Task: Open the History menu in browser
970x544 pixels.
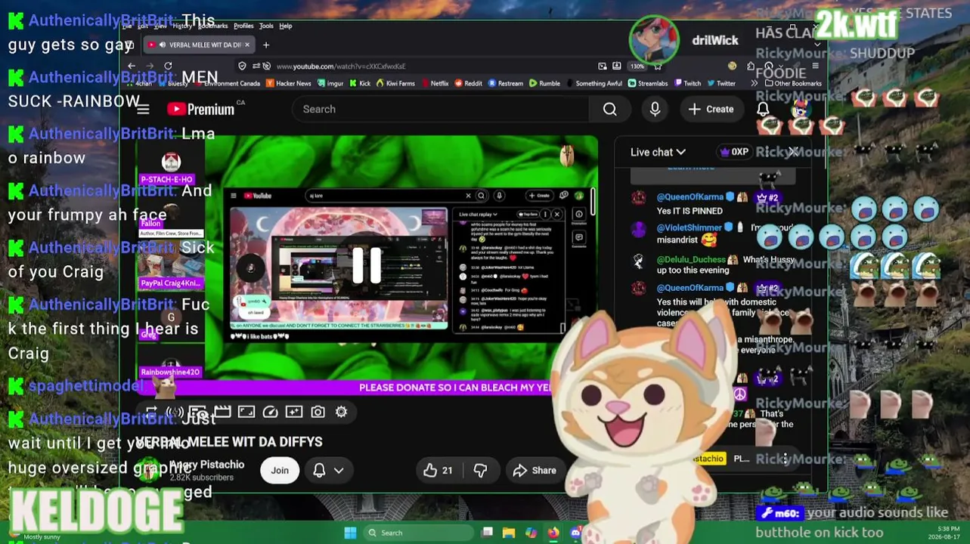Action: point(182,26)
